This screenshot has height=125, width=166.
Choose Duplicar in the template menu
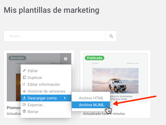46,78
